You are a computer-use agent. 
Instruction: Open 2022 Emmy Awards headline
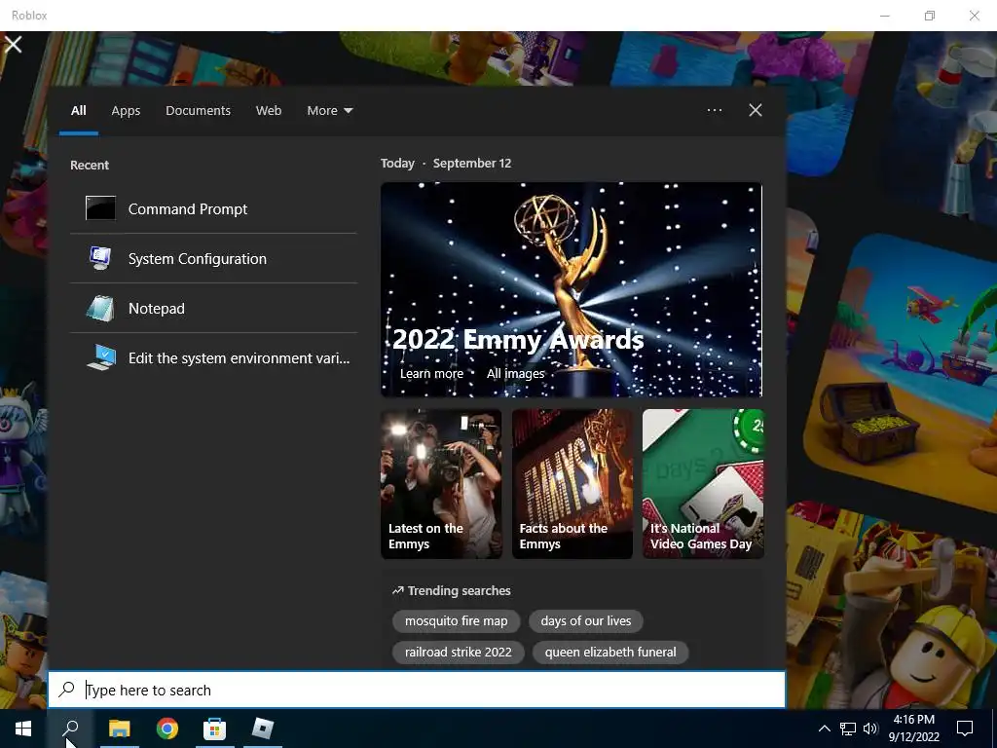pos(518,339)
